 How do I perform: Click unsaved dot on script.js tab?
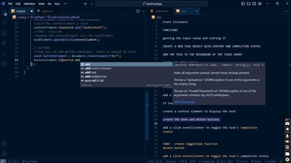tap(32, 11)
